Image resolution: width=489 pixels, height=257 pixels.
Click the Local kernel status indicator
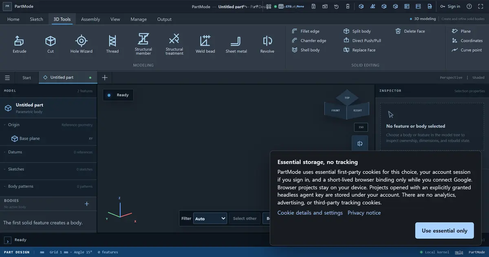[434, 252]
